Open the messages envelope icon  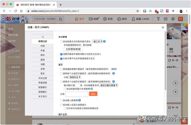point(166,19)
